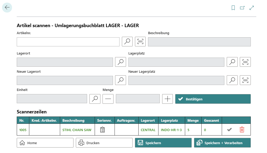Click the Auftragsnr. column header
Image resolution: width=267 pixels, height=153 pixels.
point(127,120)
